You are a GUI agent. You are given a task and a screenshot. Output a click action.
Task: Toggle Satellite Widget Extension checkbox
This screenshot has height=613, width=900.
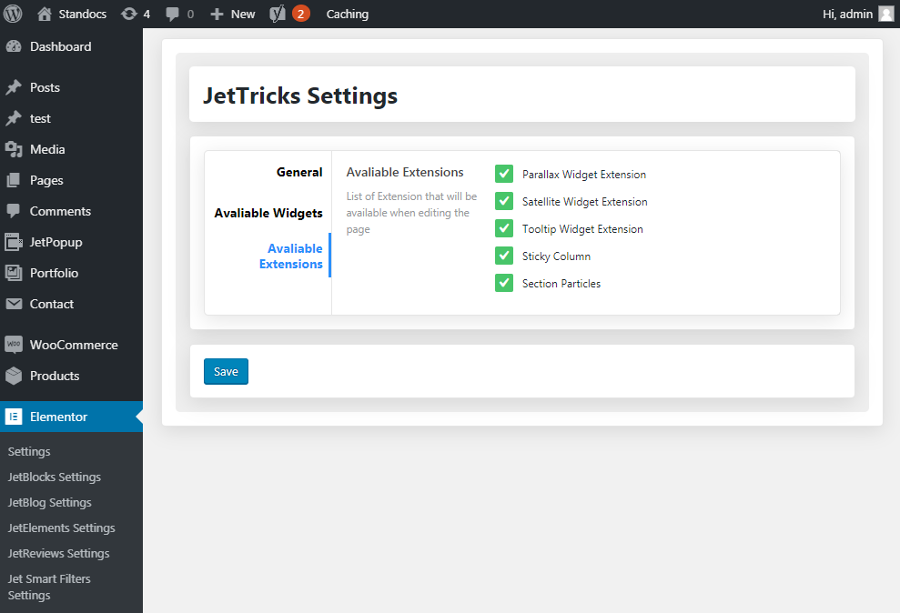[x=504, y=201]
